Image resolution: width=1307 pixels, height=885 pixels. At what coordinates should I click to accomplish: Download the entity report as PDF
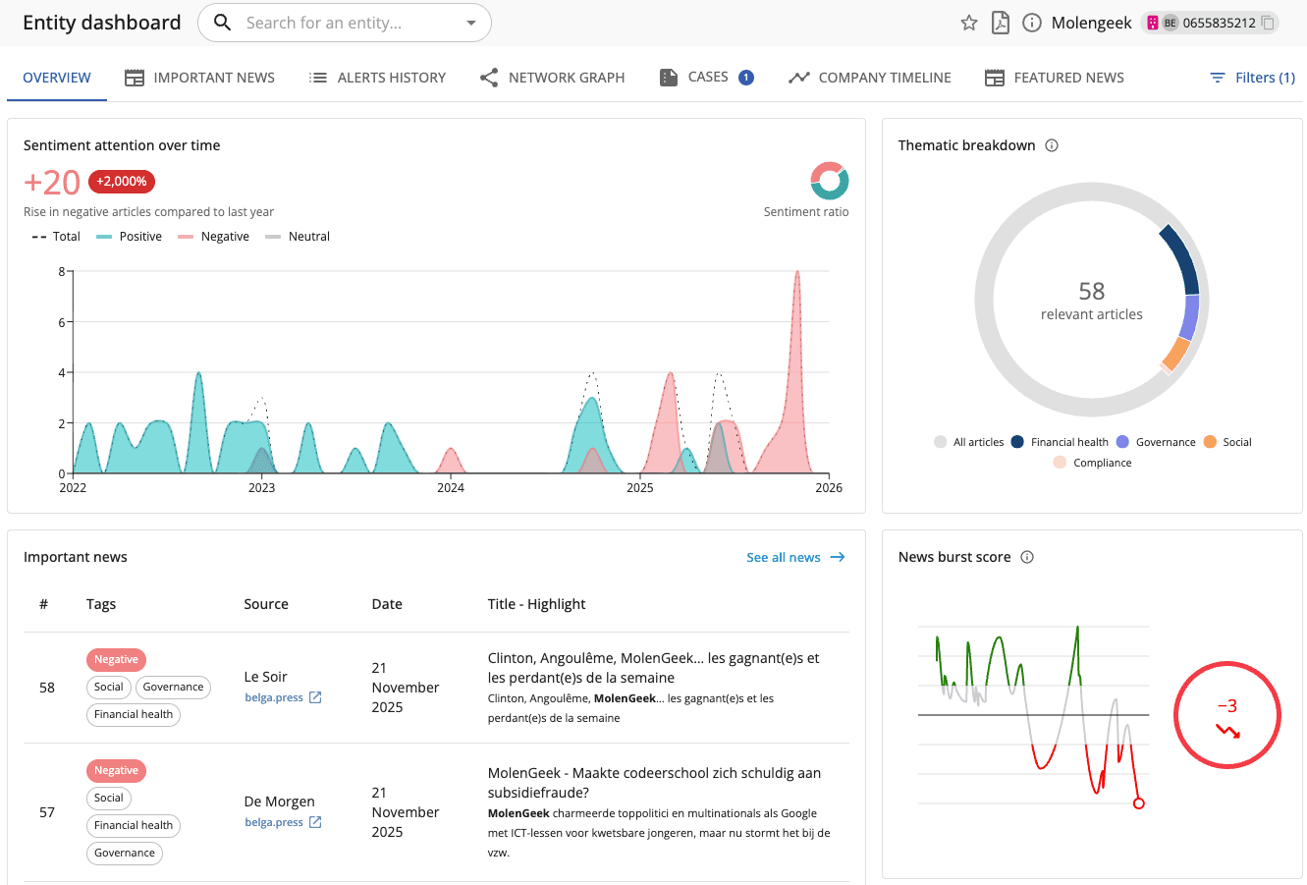pyautogui.click(x=1001, y=22)
